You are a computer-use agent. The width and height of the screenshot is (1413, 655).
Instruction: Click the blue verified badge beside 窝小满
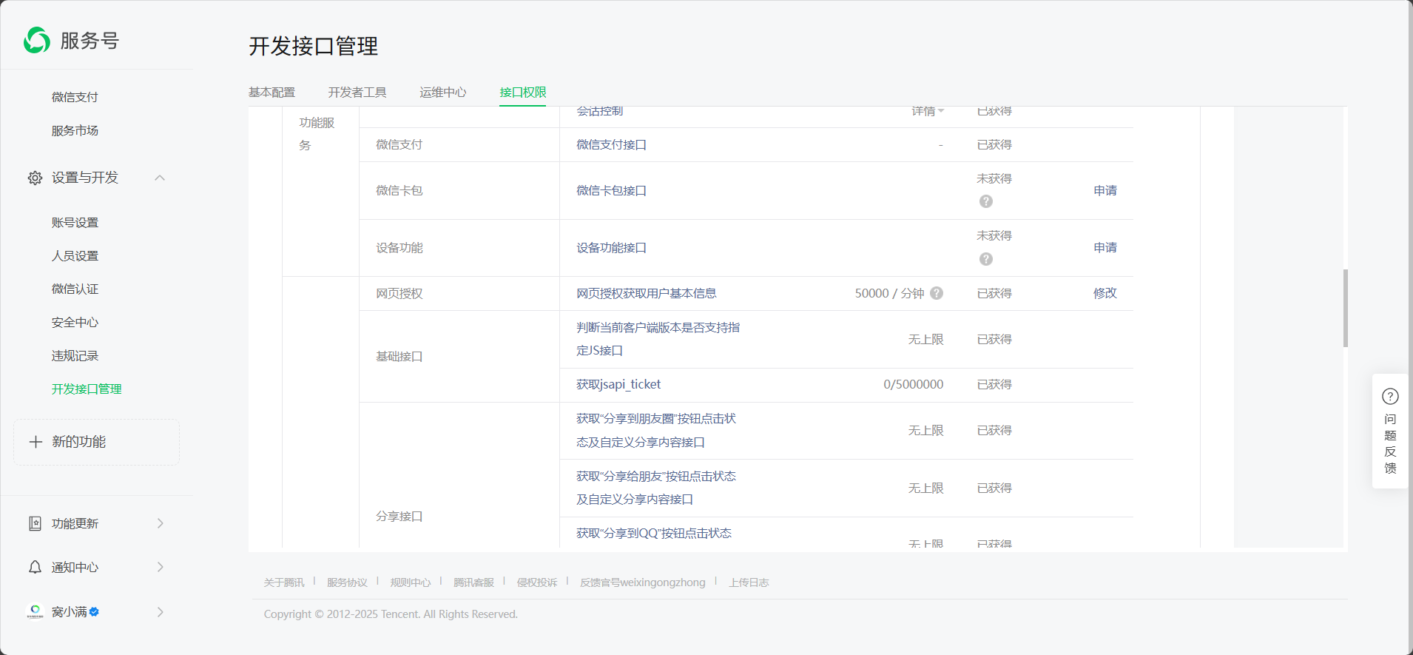click(x=94, y=612)
